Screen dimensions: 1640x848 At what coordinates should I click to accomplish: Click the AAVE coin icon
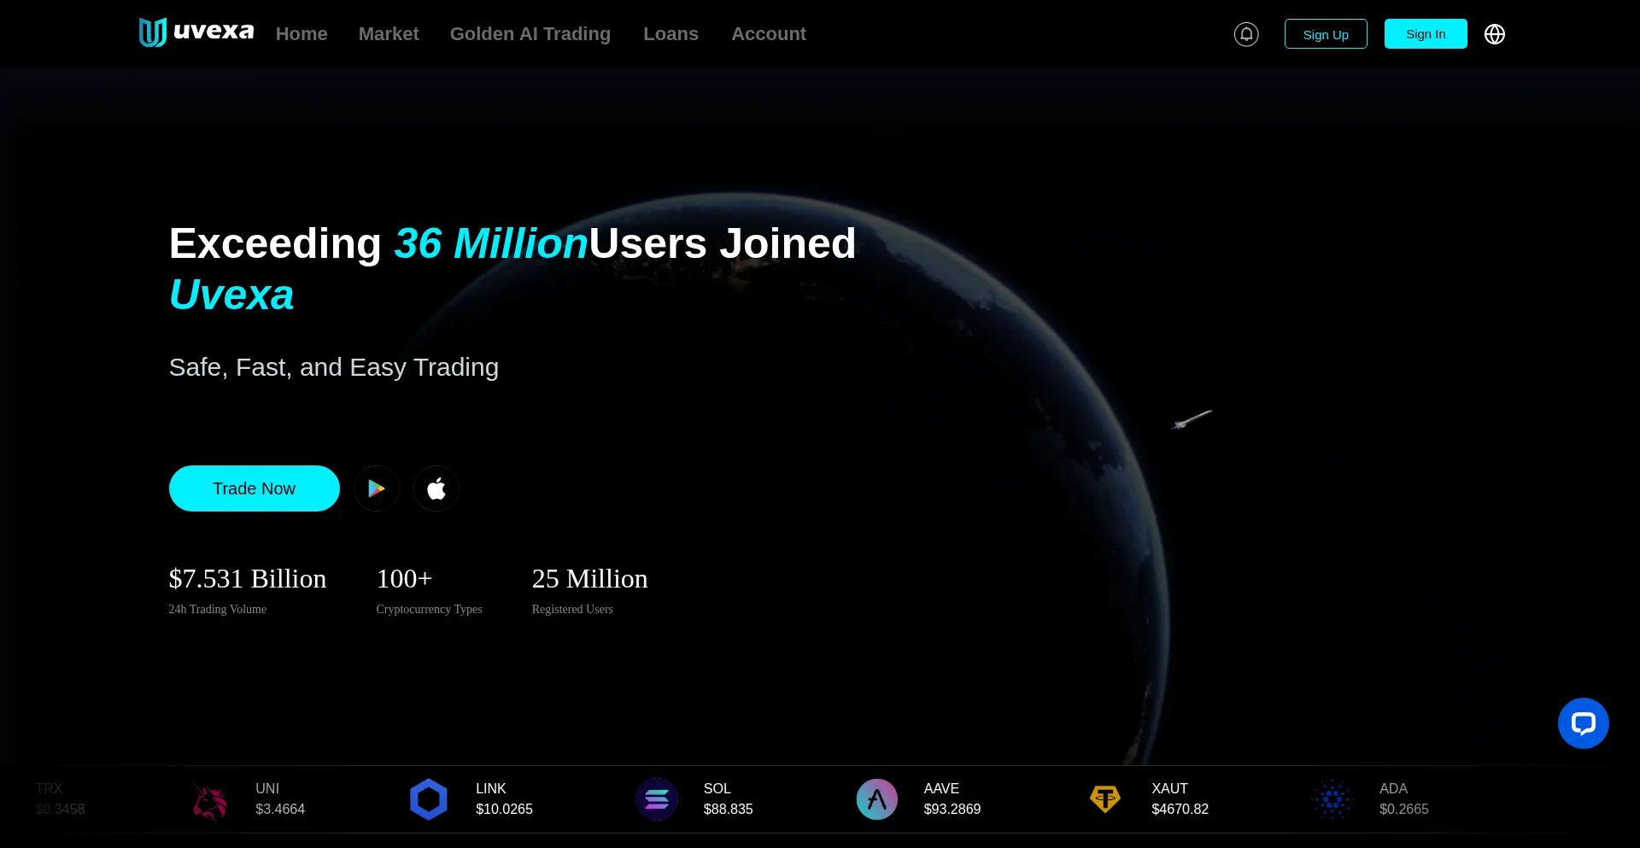pos(877,799)
